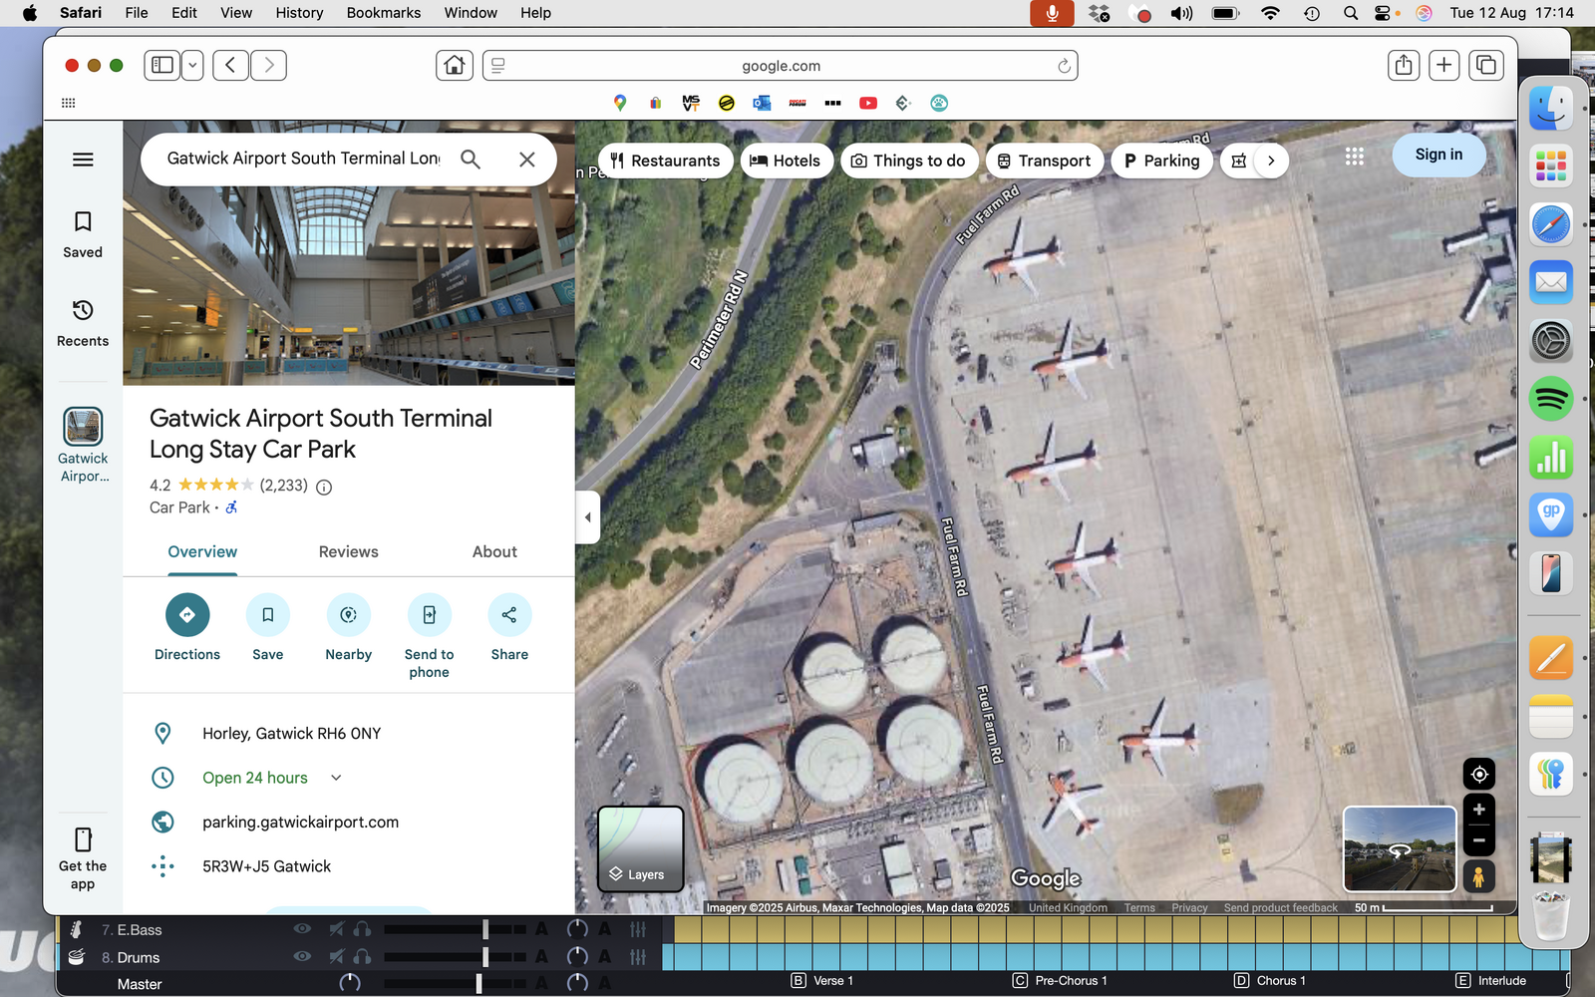
Task: Click Safari back navigation arrow
Action: 230,65
